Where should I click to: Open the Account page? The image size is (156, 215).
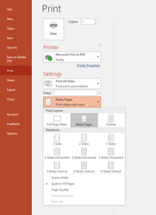(x=16, y=114)
